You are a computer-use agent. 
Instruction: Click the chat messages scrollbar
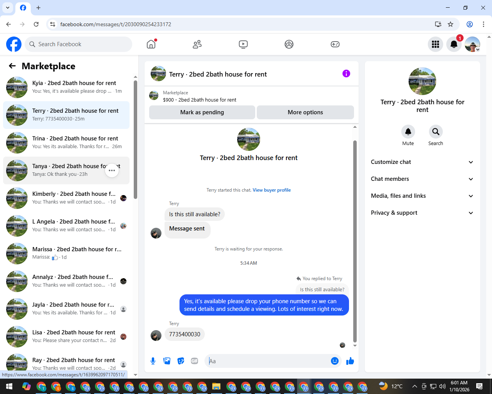(355, 241)
